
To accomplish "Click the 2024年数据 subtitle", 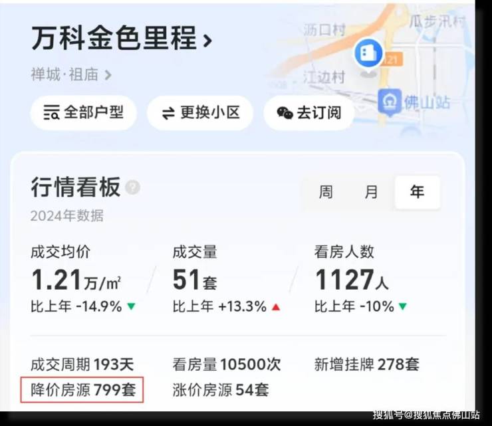I will tap(67, 216).
